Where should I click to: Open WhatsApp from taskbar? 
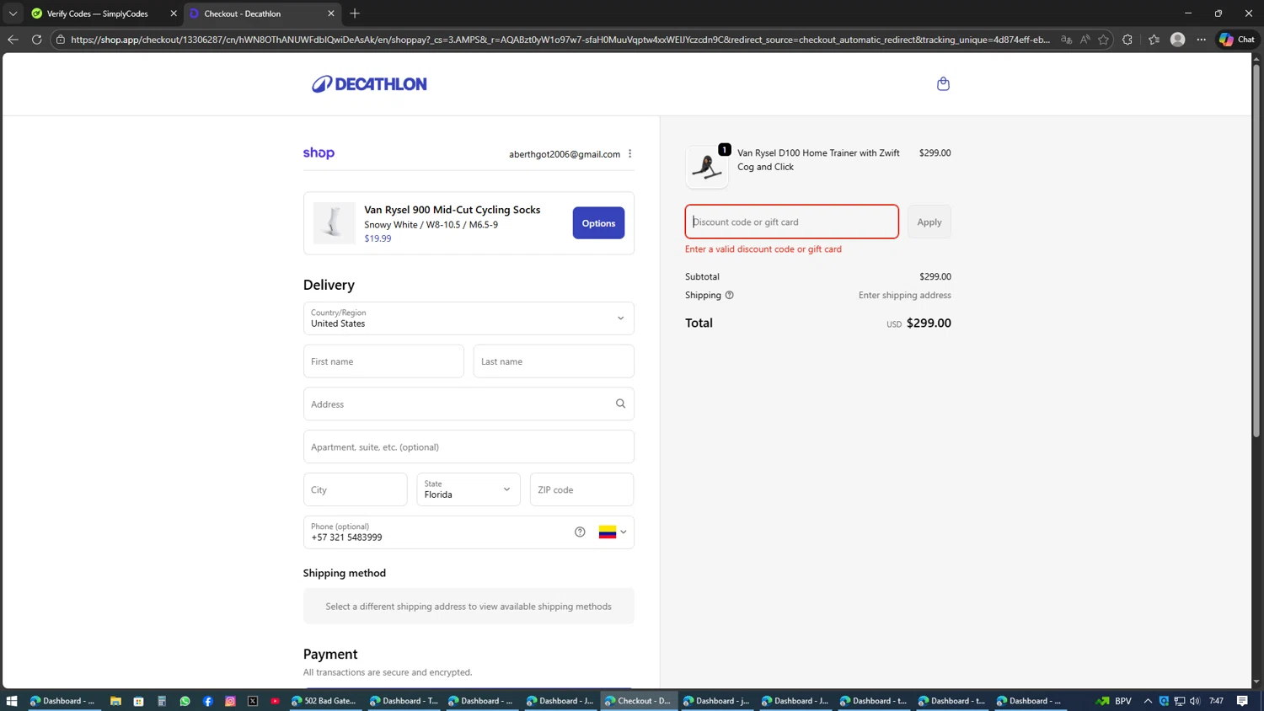tap(185, 701)
